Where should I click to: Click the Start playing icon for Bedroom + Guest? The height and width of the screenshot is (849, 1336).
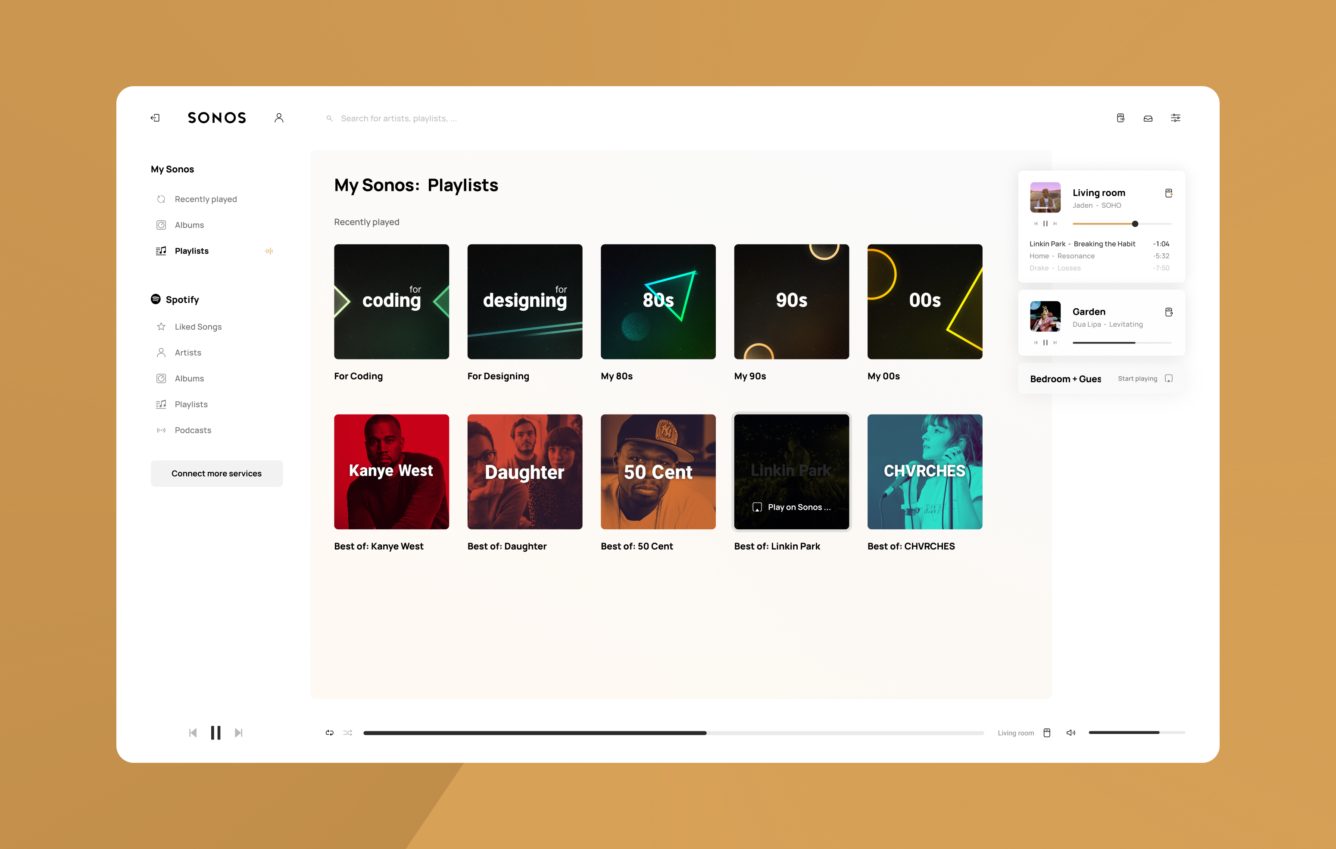(1168, 378)
